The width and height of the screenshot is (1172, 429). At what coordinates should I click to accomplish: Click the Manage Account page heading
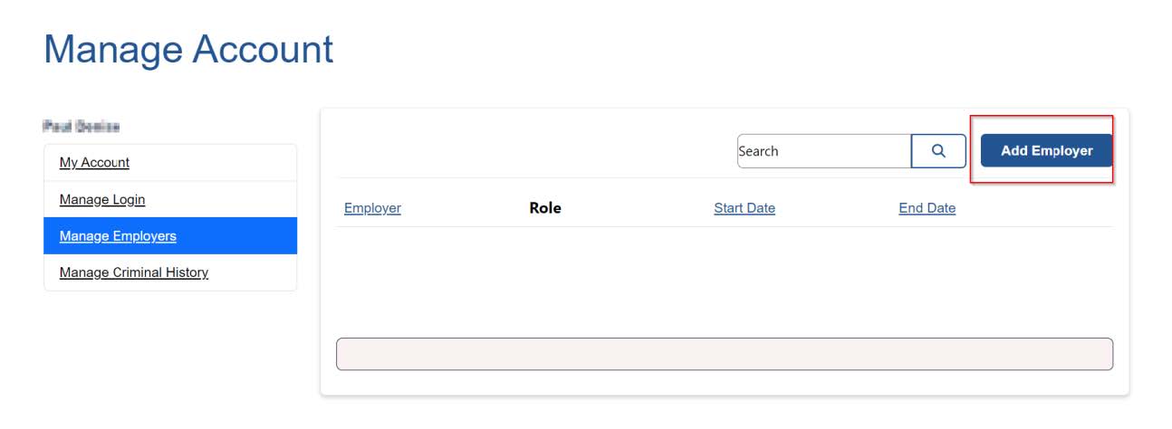tap(188, 49)
